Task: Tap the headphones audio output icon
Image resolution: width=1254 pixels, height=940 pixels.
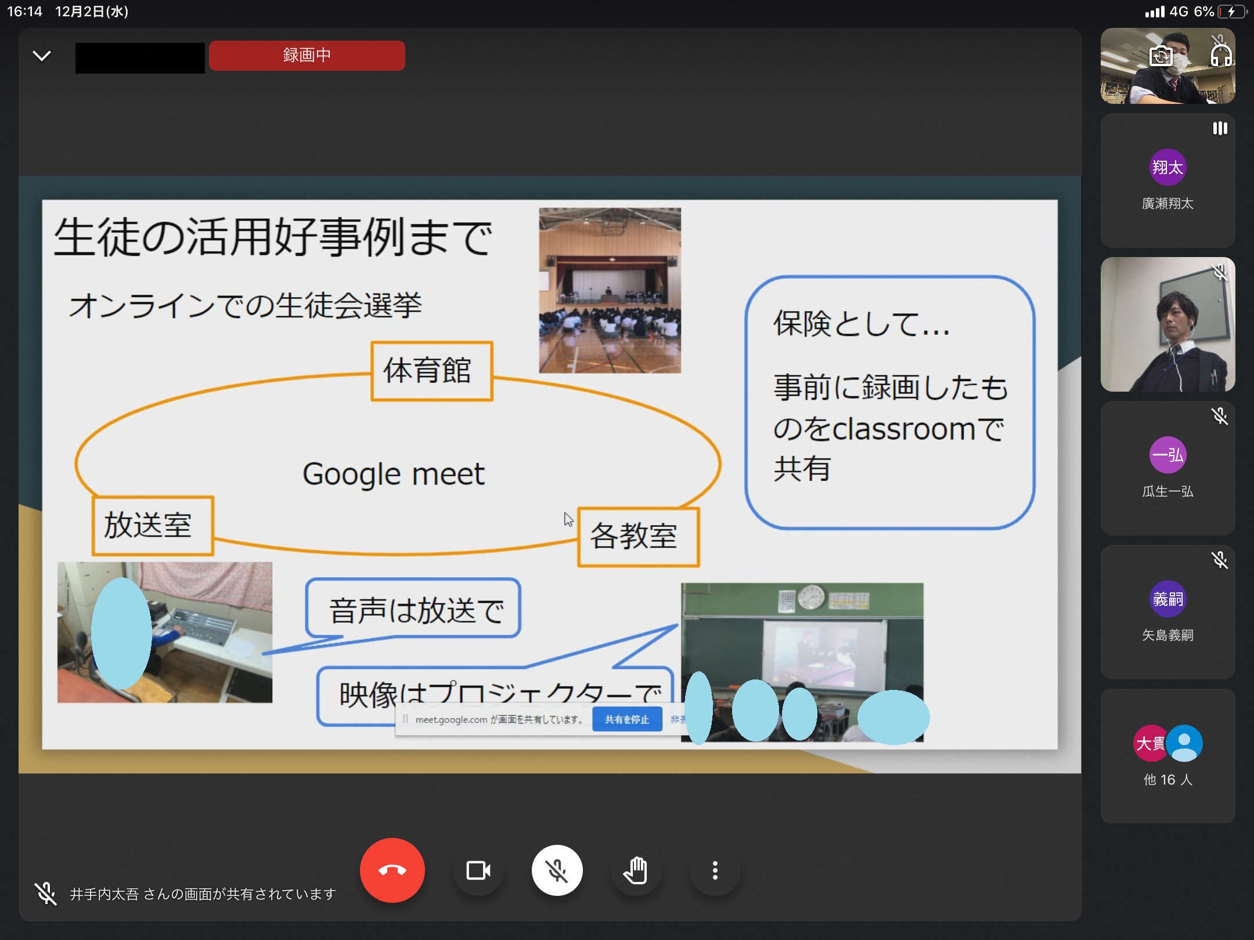Action: point(1221,56)
